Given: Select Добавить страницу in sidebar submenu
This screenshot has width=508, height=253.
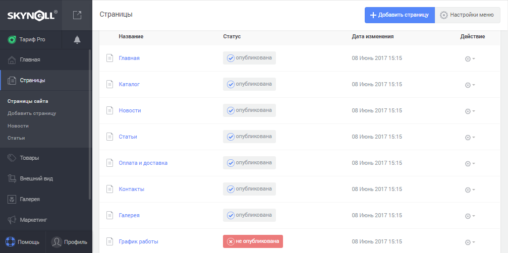Looking at the screenshot, I should (x=32, y=113).
